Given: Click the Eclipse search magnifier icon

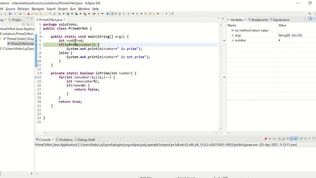Looking at the screenshot, I should 310,14.
